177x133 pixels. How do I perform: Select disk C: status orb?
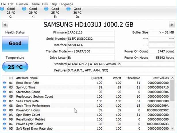[x=2, y=9]
